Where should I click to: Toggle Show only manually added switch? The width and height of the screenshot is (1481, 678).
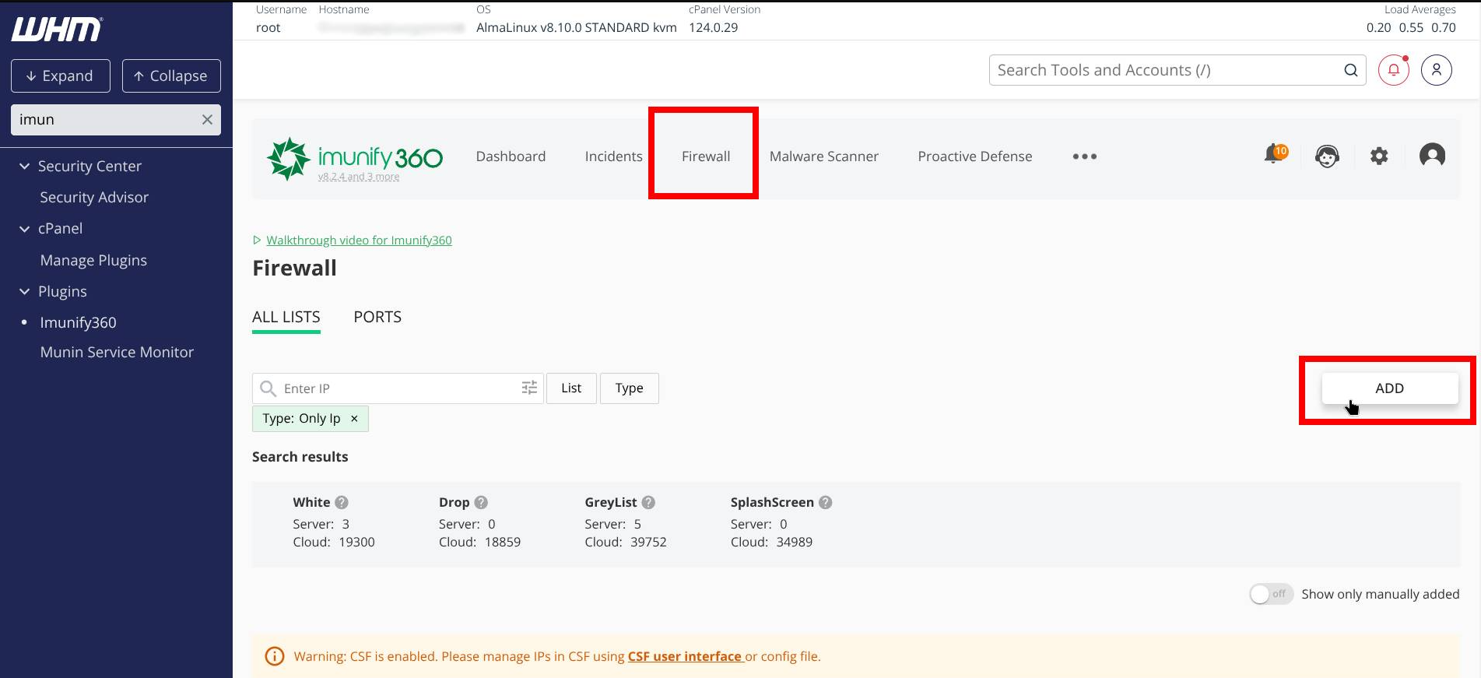click(x=1271, y=594)
